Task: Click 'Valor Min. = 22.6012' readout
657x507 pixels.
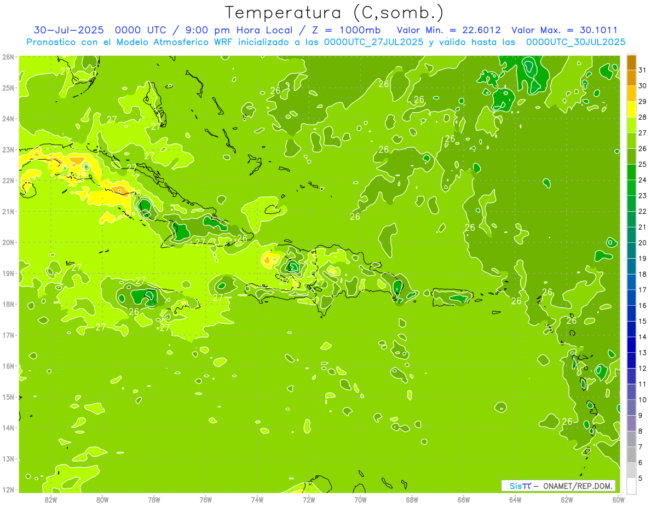Action: point(448,30)
